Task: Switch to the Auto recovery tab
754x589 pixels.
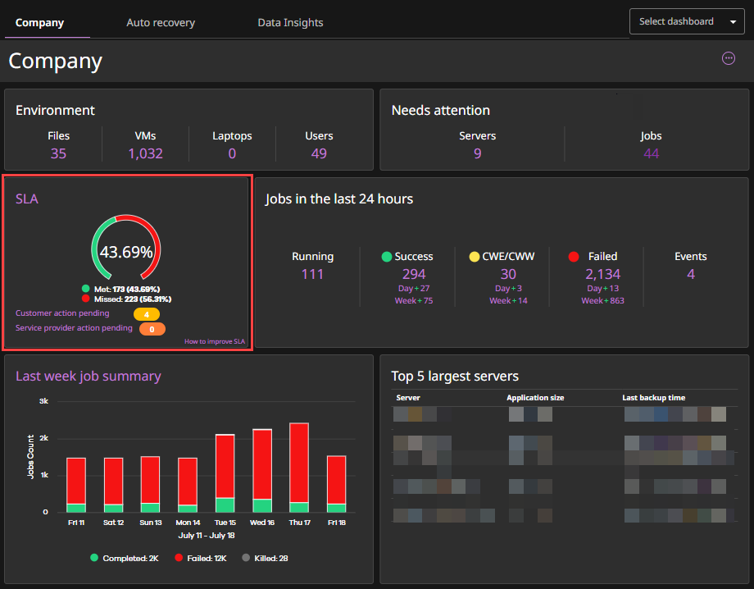Action: click(160, 22)
